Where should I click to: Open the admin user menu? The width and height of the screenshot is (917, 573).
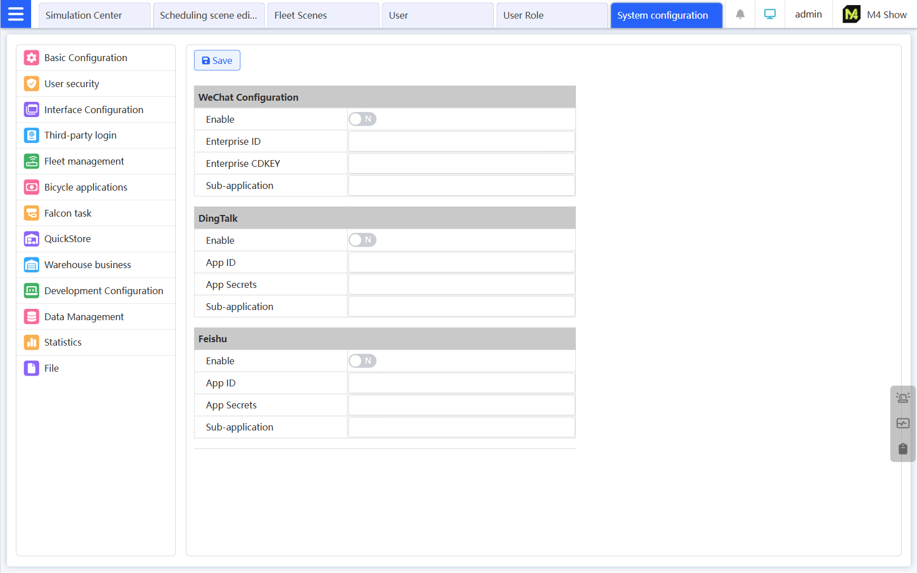tap(808, 15)
